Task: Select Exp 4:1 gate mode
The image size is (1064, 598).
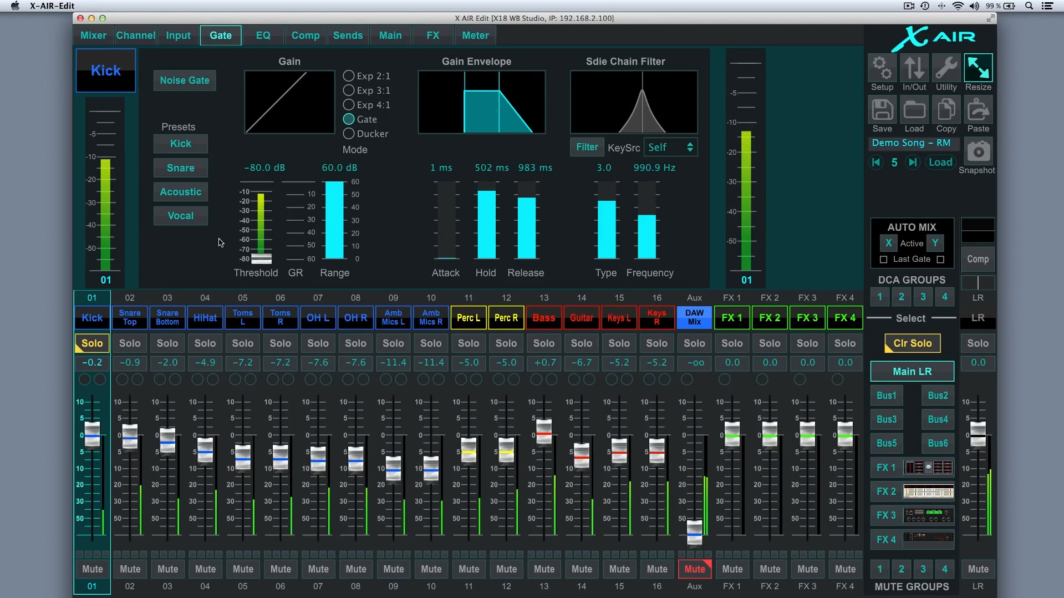Action: [x=349, y=104]
